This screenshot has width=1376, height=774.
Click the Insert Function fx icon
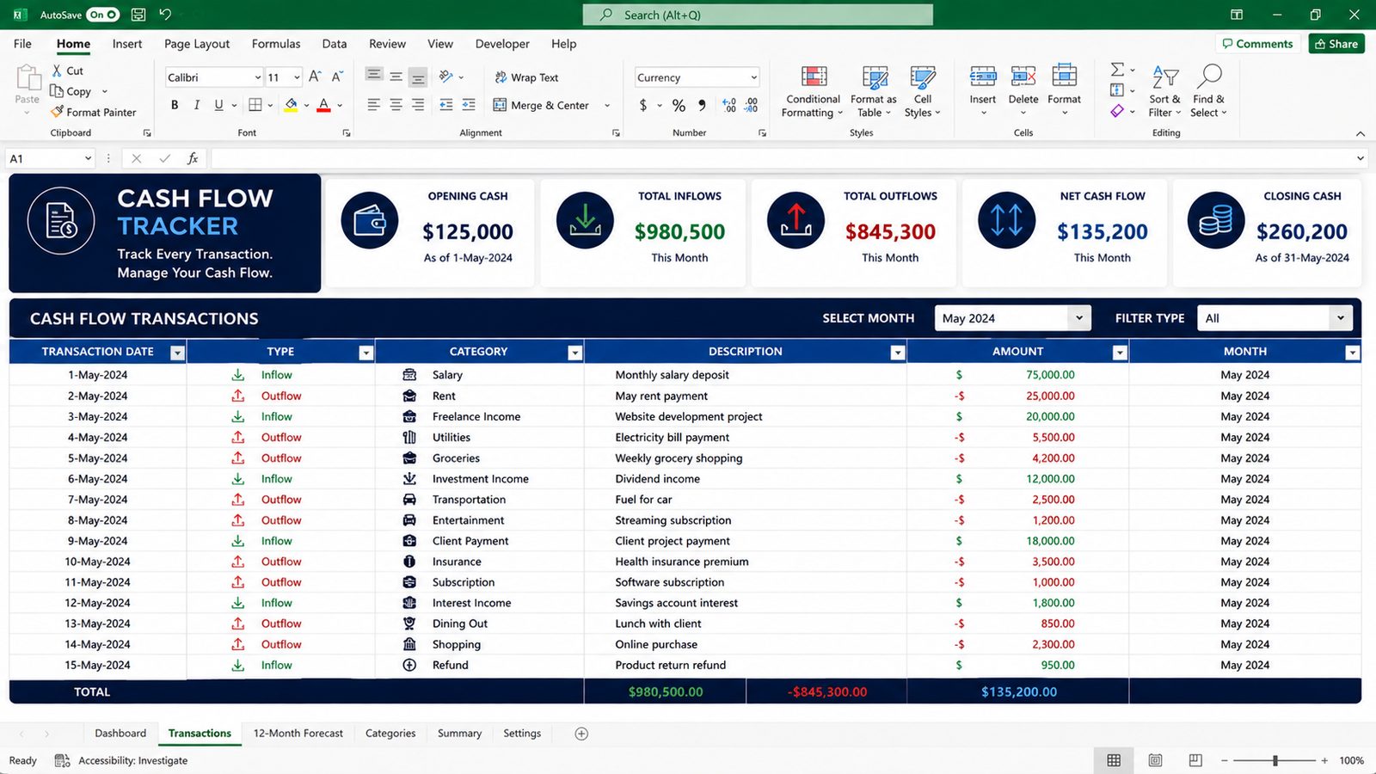coord(193,158)
